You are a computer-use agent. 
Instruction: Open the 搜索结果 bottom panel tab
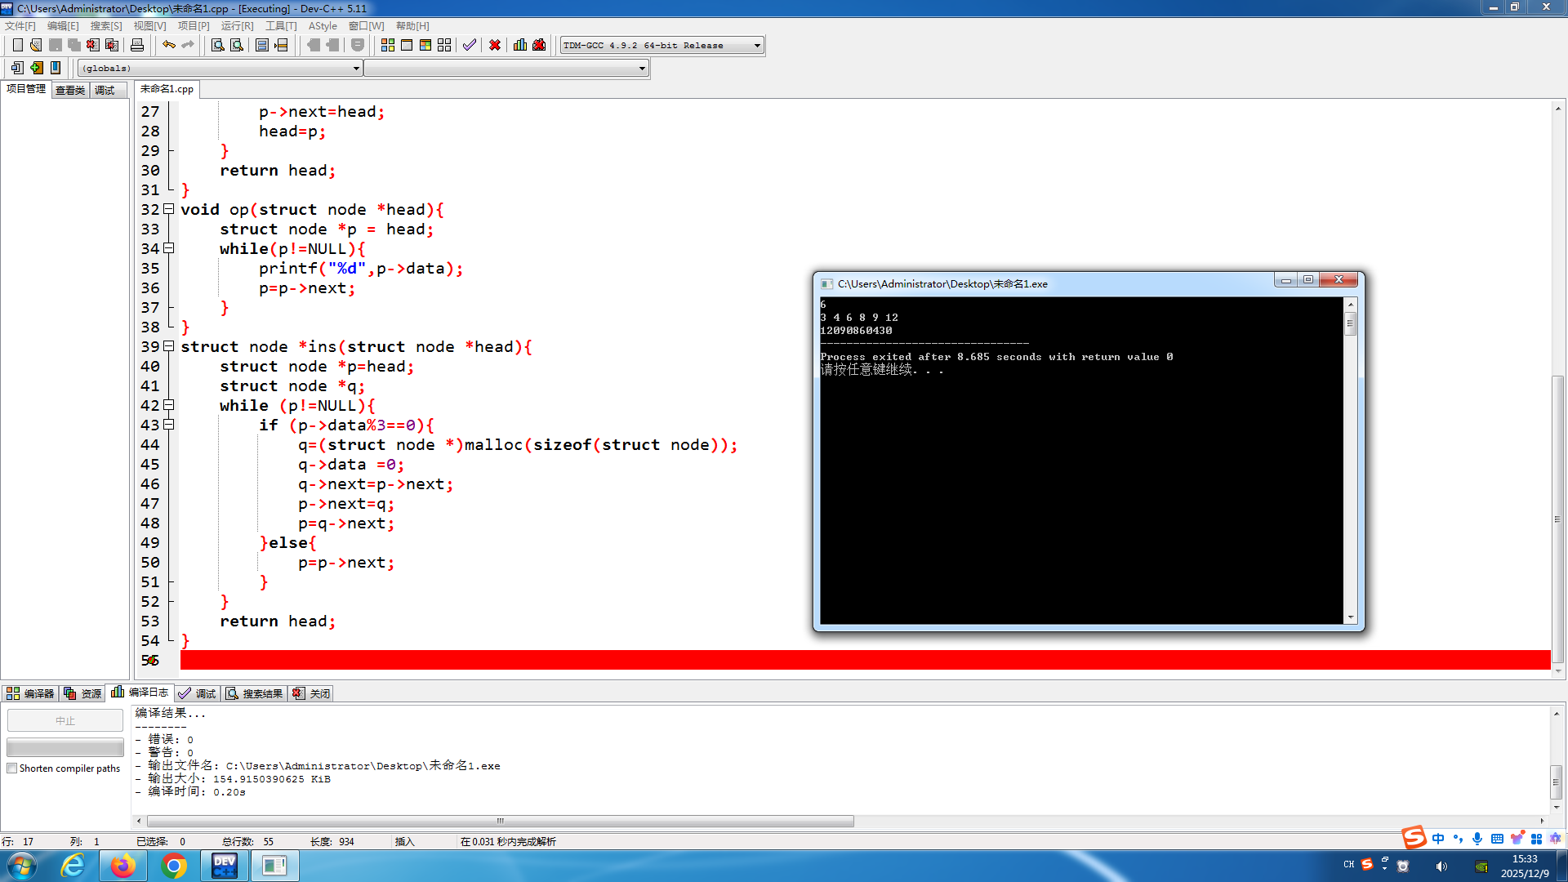(255, 693)
